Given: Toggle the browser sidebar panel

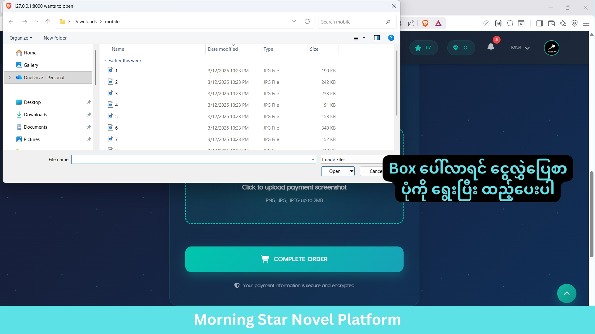Looking at the screenshot, I should pos(540,23).
